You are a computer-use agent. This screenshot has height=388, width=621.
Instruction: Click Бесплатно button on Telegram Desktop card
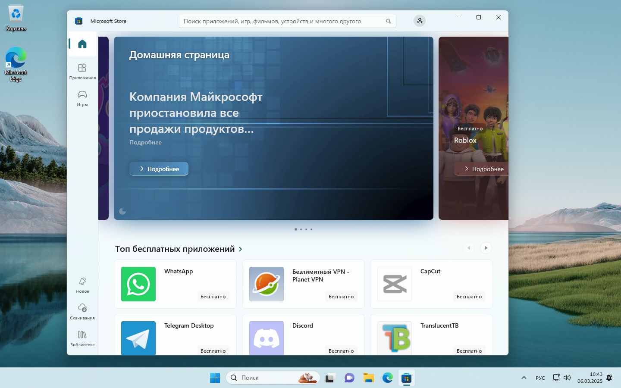point(213,350)
